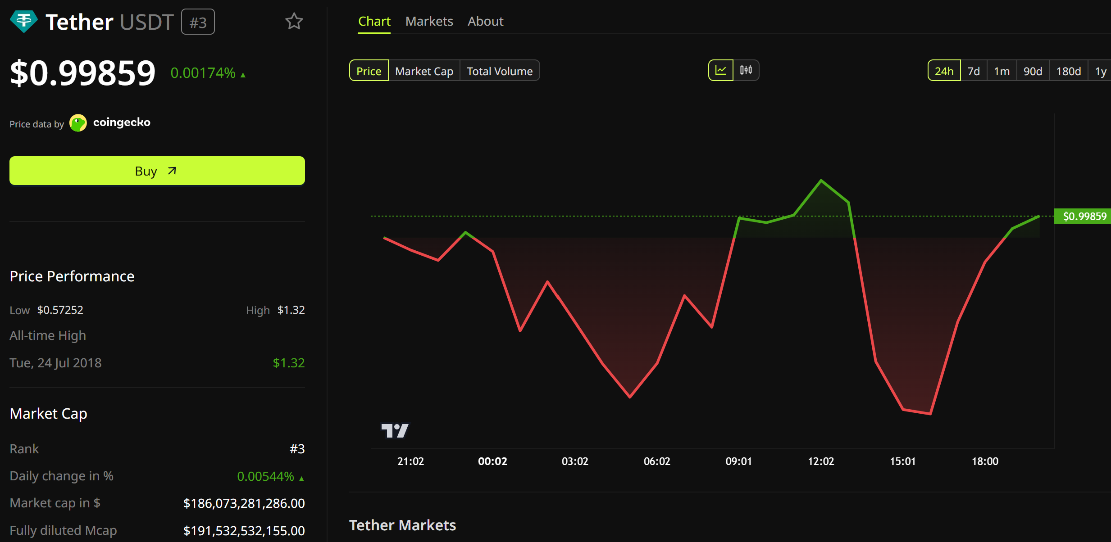The image size is (1111, 542).
Task: Click the Tue, 24 Jul 2018 date
Action: pyautogui.click(x=55, y=363)
